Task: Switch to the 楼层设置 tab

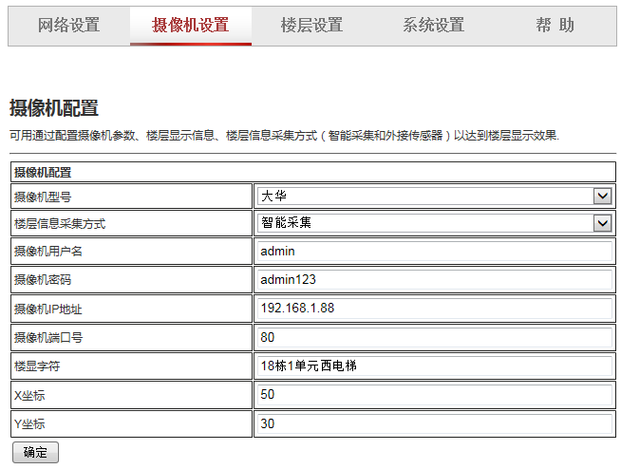Action: [312, 26]
